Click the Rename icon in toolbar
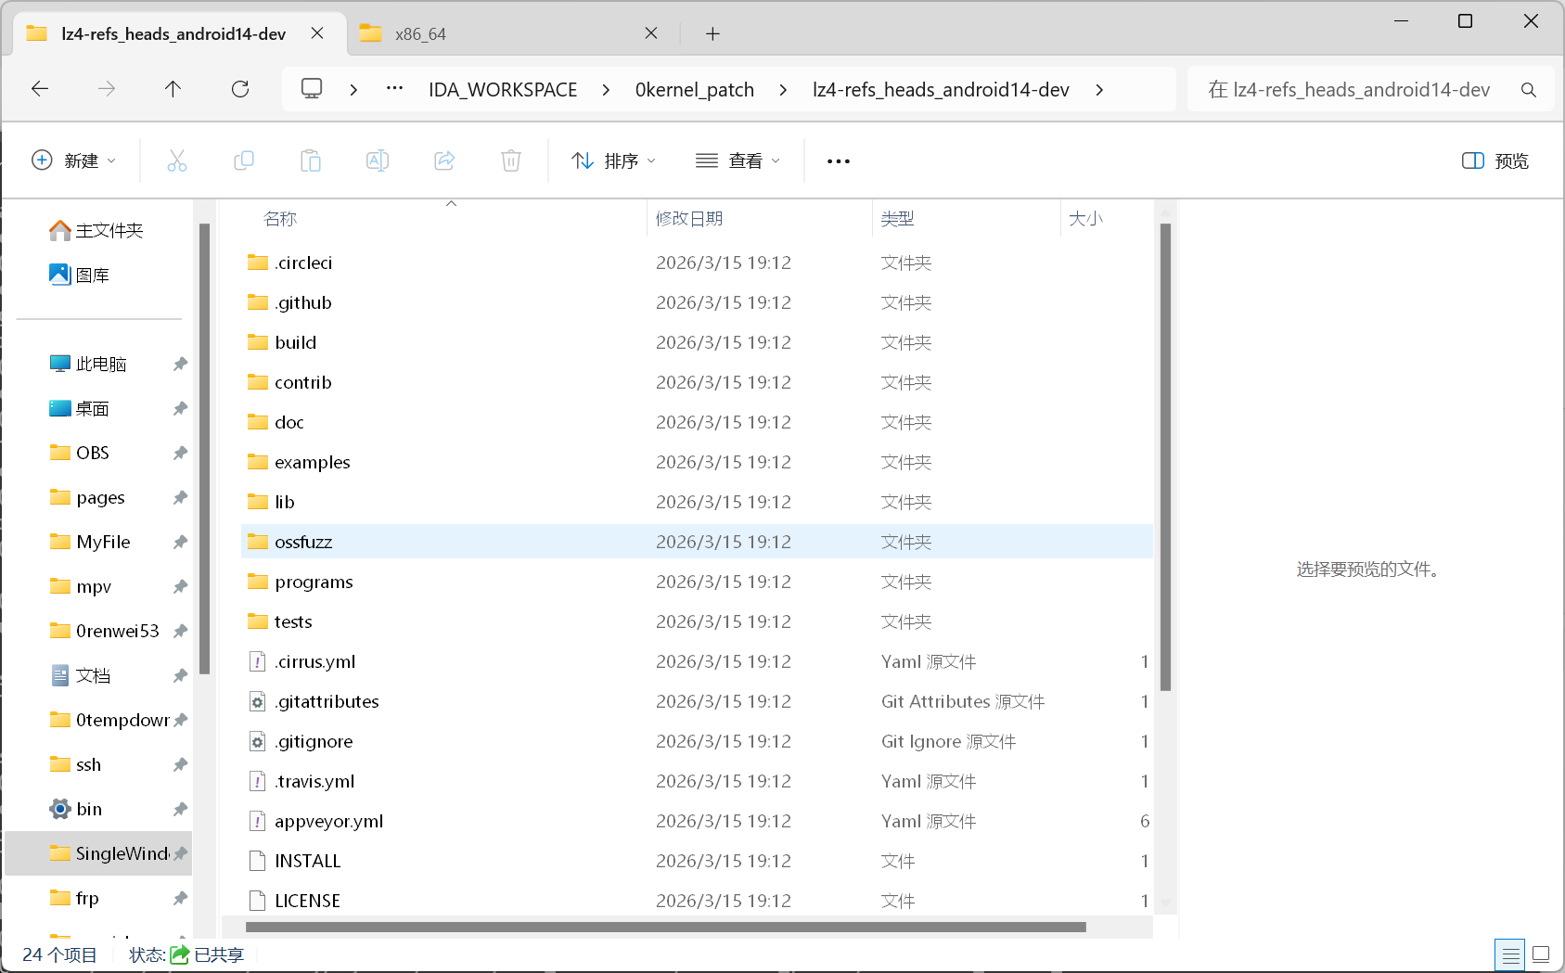The width and height of the screenshot is (1565, 973). [x=378, y=161]
